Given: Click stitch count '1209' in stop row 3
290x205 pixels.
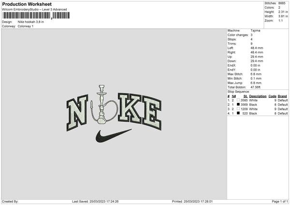Looking at the screenshot, I should point(244,109).
